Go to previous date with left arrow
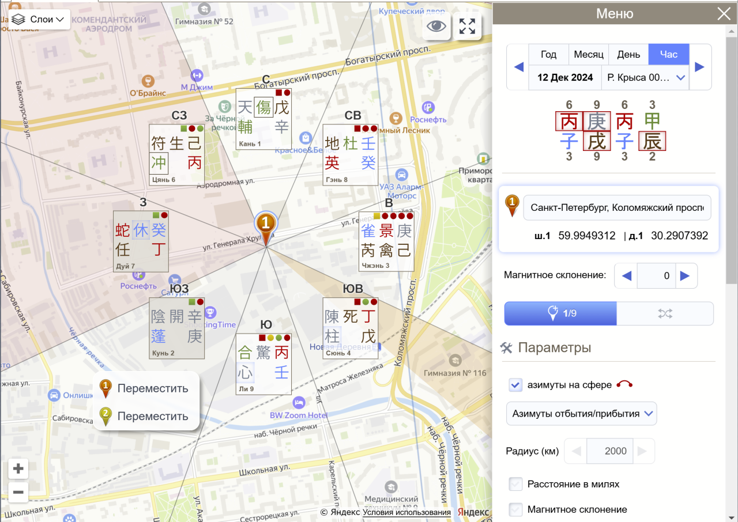Screen dimensions: 738x522 pos(518,67)
